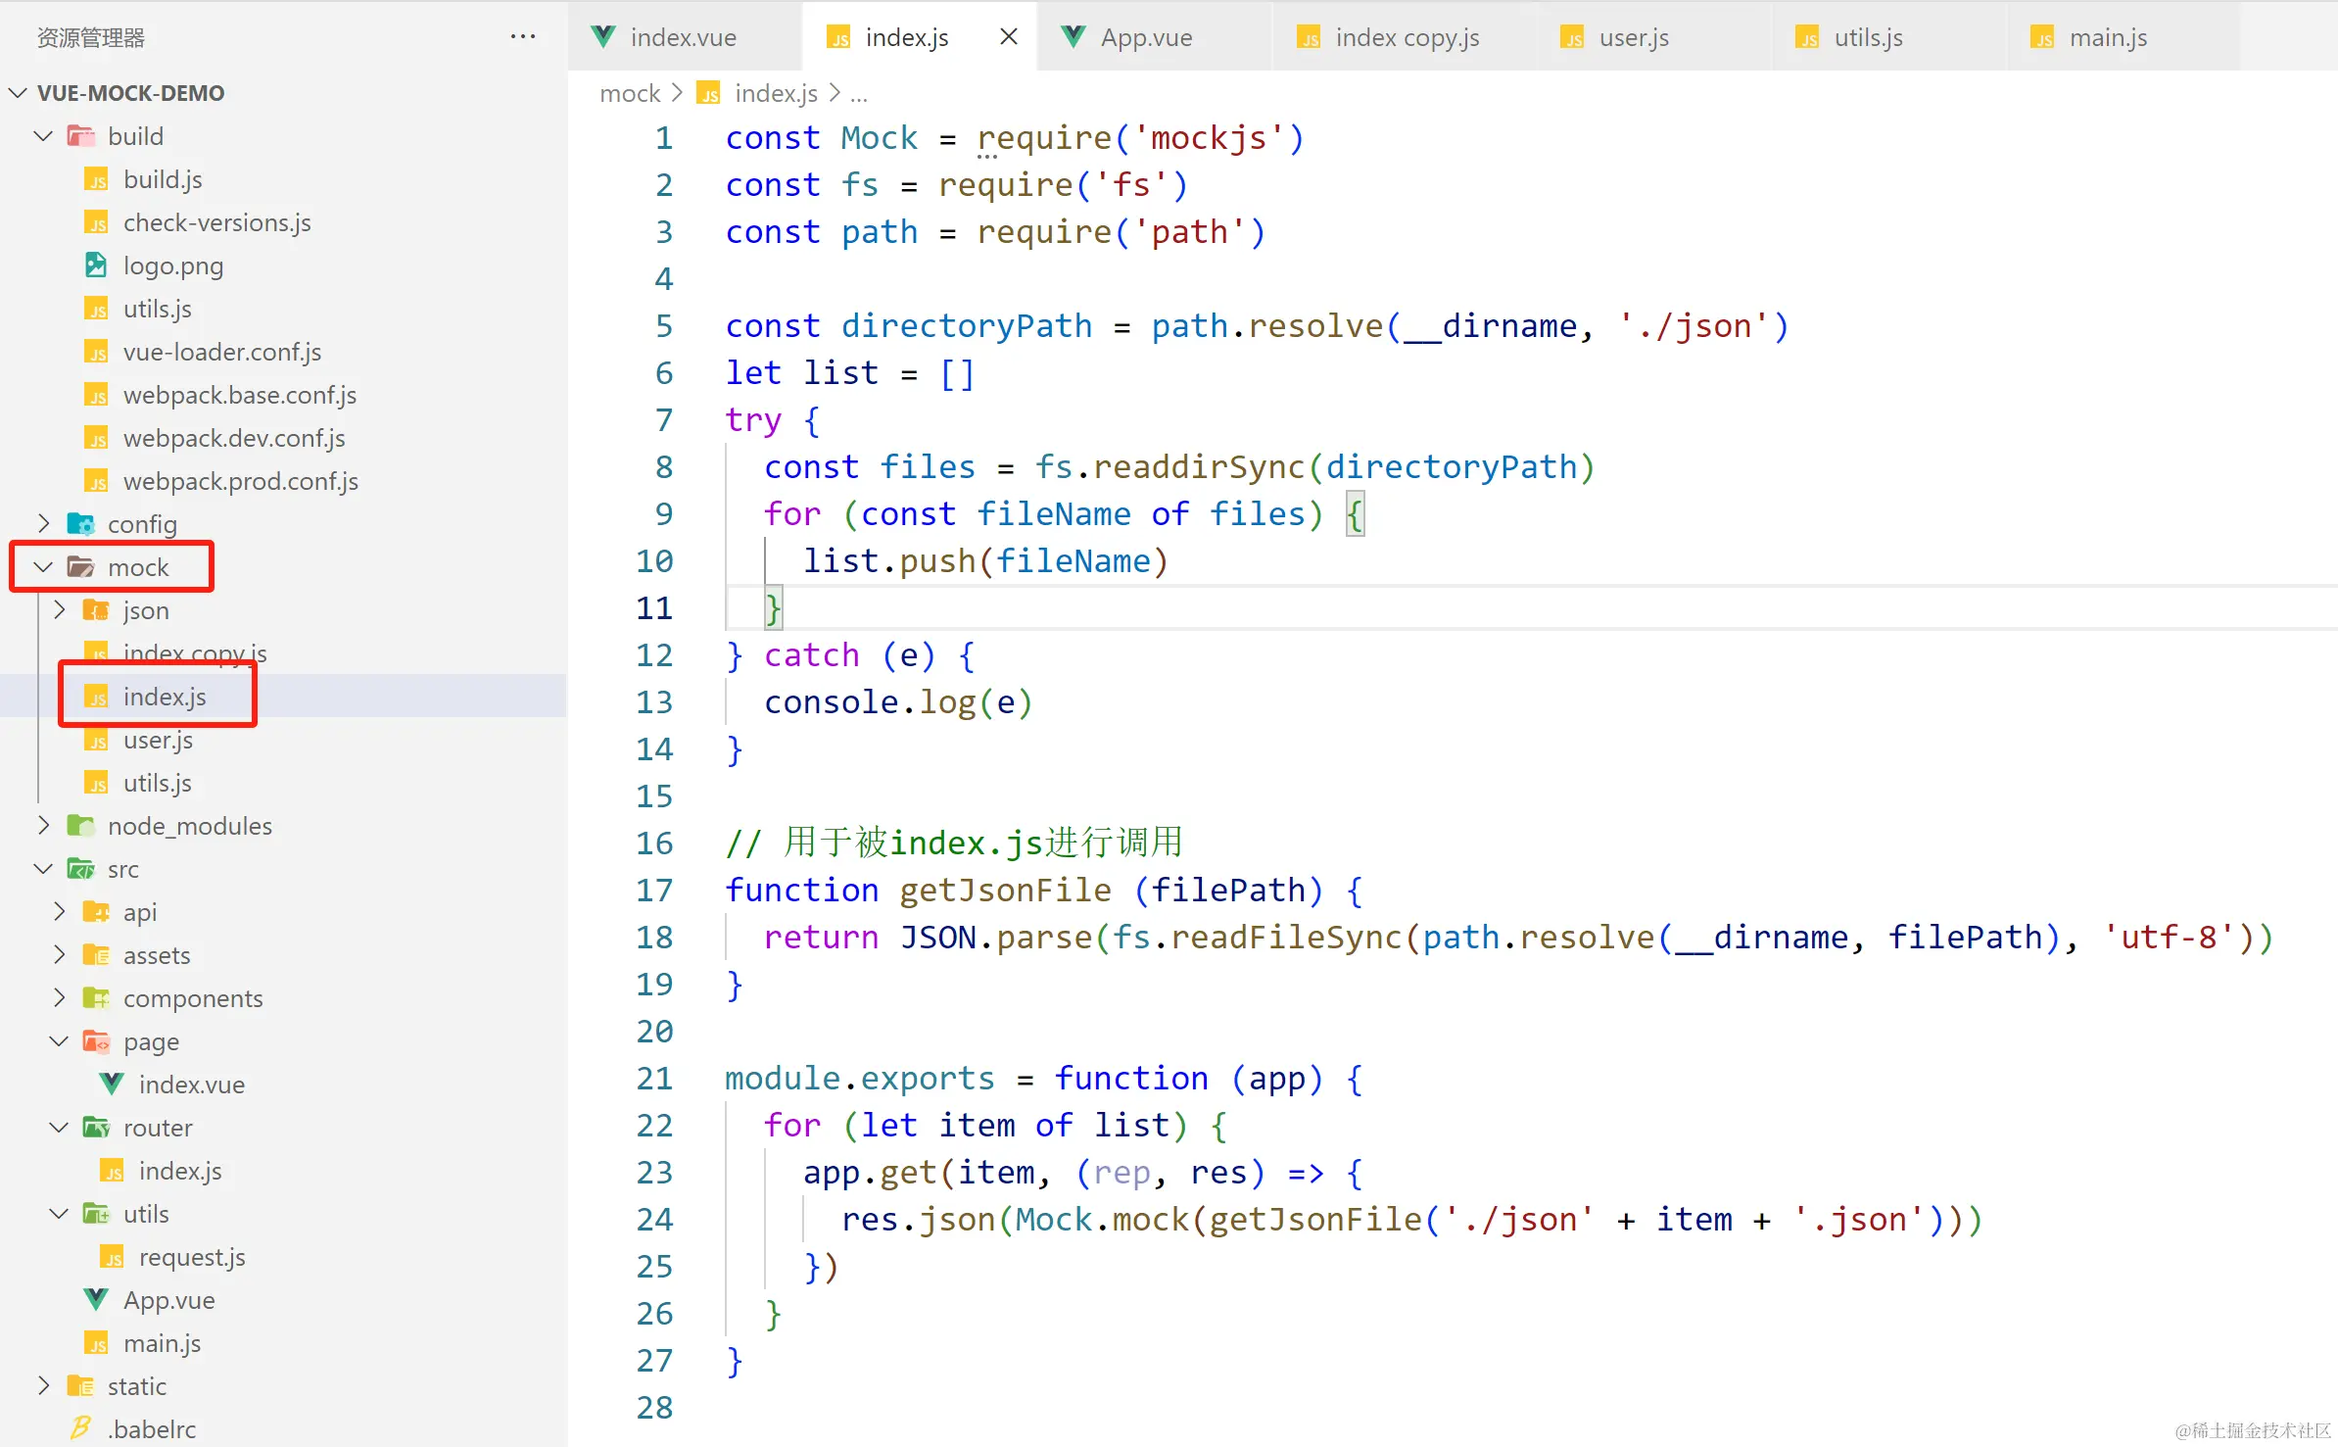
Task: Click the index.js breadcrumb segment
Action: [x=776, y=93]
